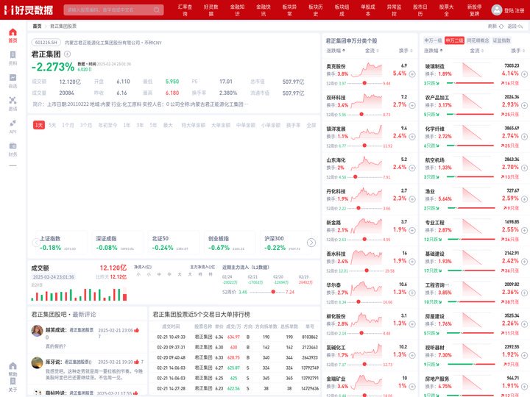Click the stock search input field
Screen dimensions: 530x397
113,10
